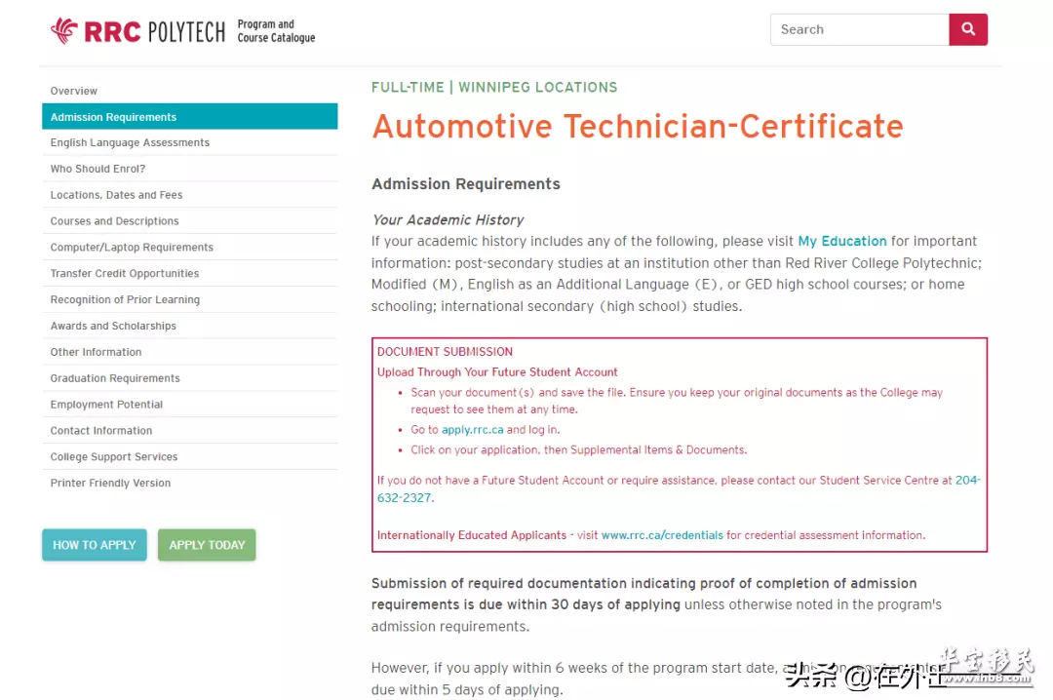Image resolution: width=1053 pixels, height=700 pixels.
Task: Visit the www.rrc.ca/credentials link
Action: [662, 535]
